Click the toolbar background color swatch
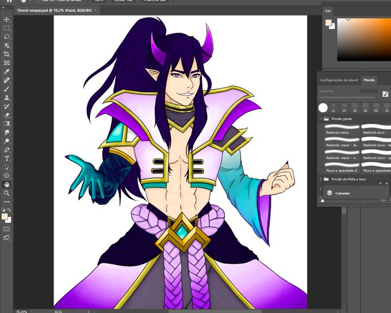This screenshot has width=391, height=313. [9, 220]
